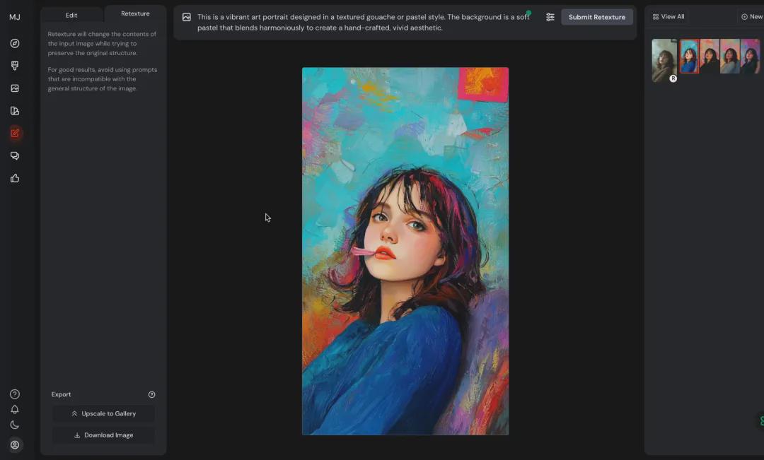Image resolution: width=764 pixels, height=460 pixels.
Task: Open the Help question-mark icon
Action: [15, 394]
